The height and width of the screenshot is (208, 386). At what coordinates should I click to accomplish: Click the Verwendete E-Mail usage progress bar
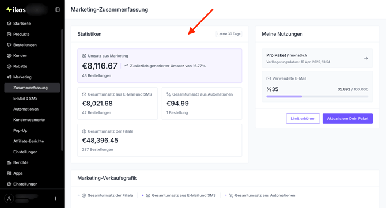[317, 96]
